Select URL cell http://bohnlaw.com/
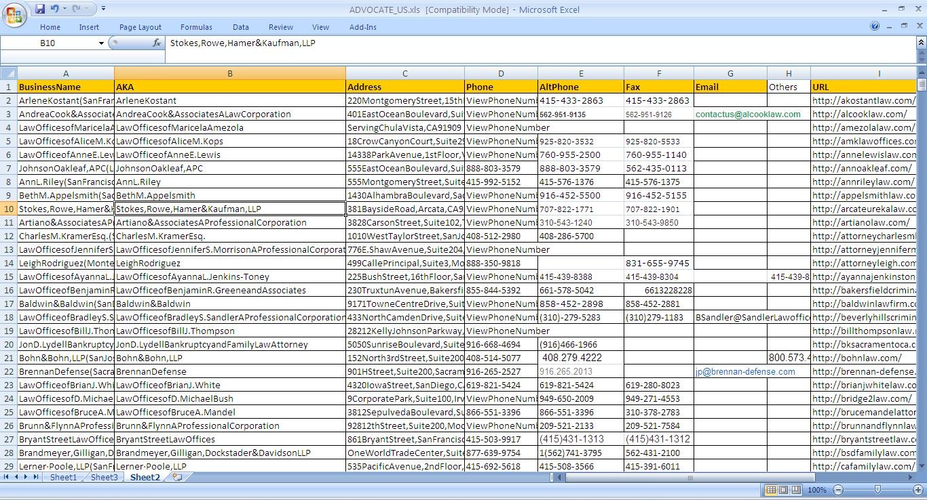 [863, 358]
